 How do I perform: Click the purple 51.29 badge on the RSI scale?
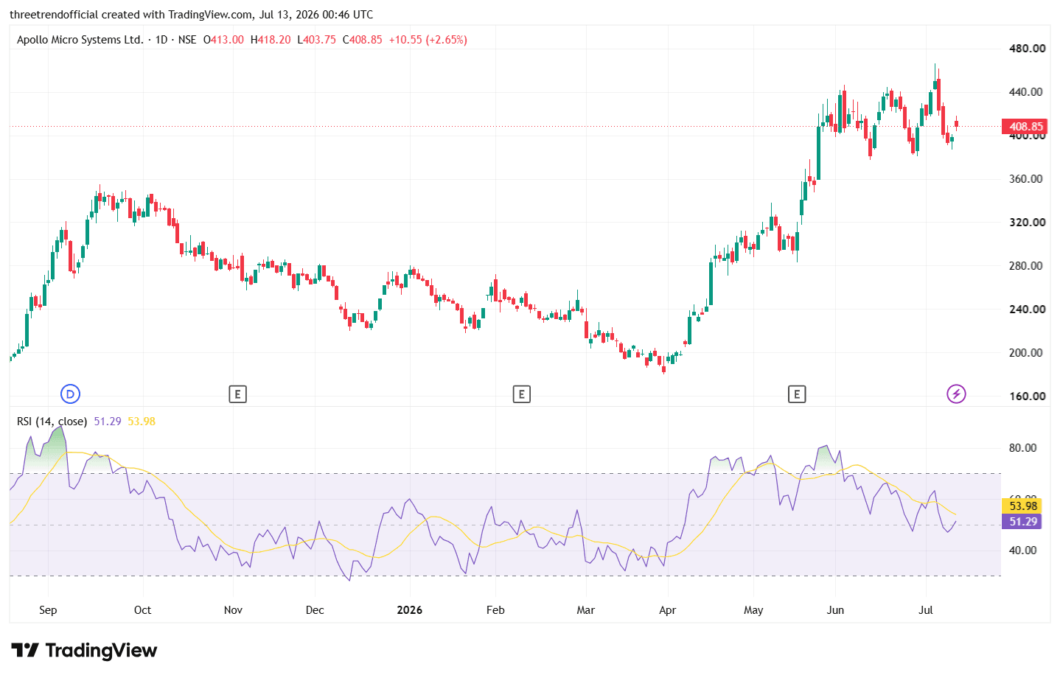tap(1022, 522)
